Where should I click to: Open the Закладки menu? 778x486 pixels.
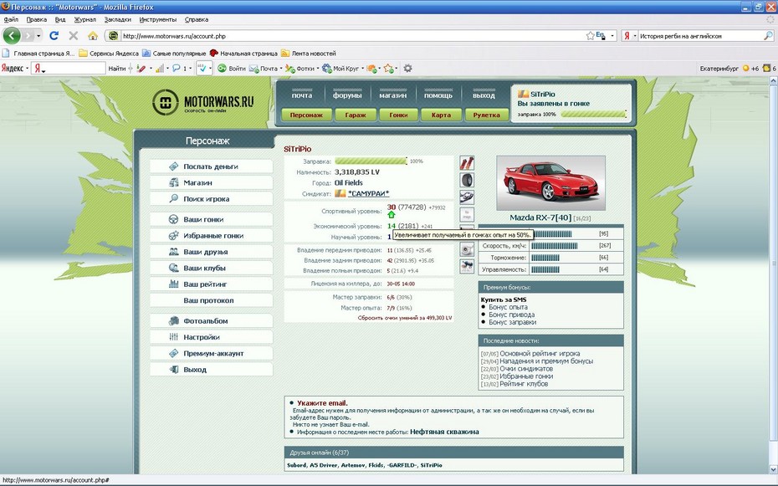coord(118,20)
